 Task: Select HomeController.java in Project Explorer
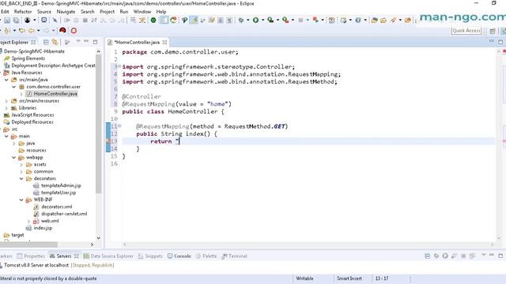(x=55, y=94)
